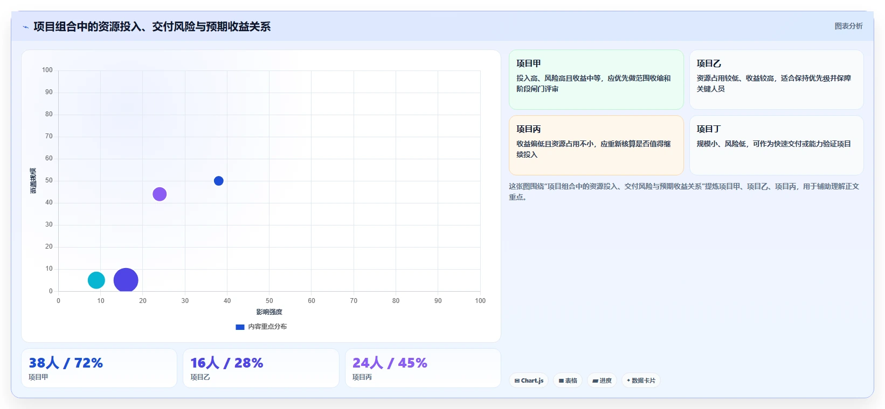The width and height of the screenshot is (885, 409).
Task: Open the 项目乙 summary card
Action: (x=776, y=80)
